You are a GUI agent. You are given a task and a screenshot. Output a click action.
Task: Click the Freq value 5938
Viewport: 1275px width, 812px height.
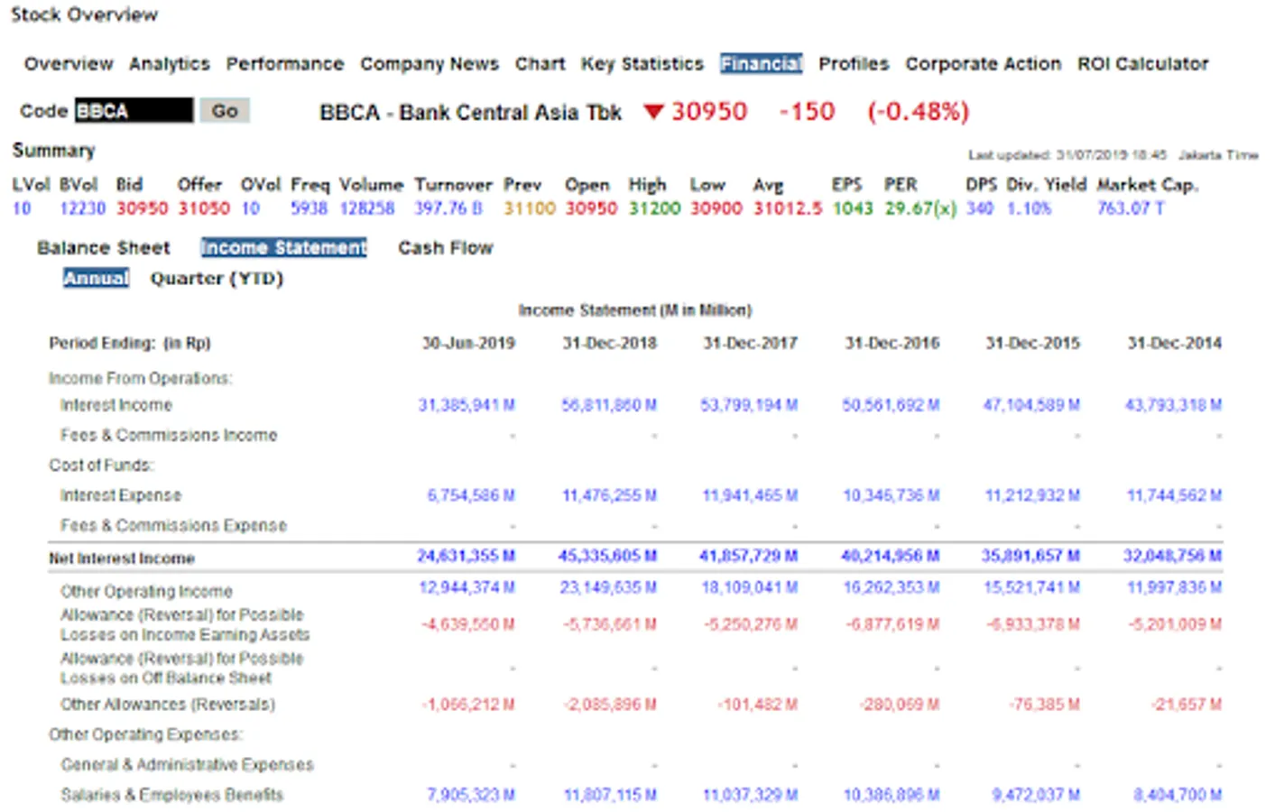[309, 208]
